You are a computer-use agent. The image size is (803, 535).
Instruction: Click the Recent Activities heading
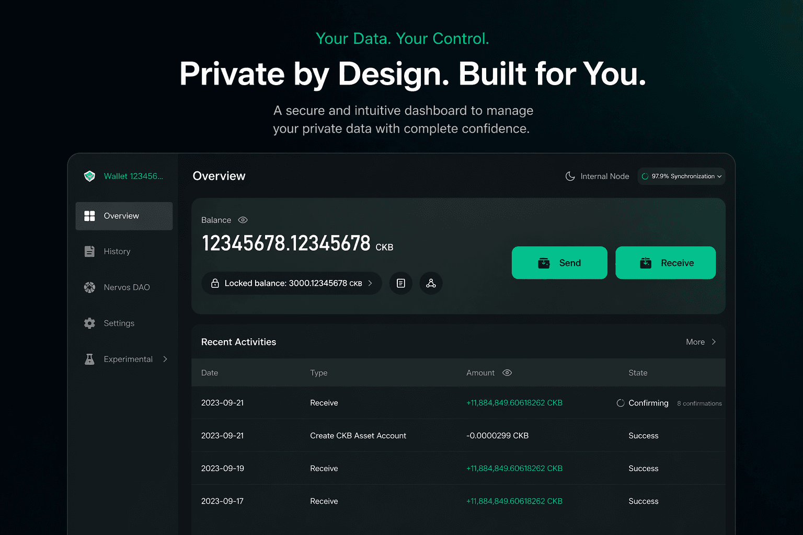[x=238, y=342]
